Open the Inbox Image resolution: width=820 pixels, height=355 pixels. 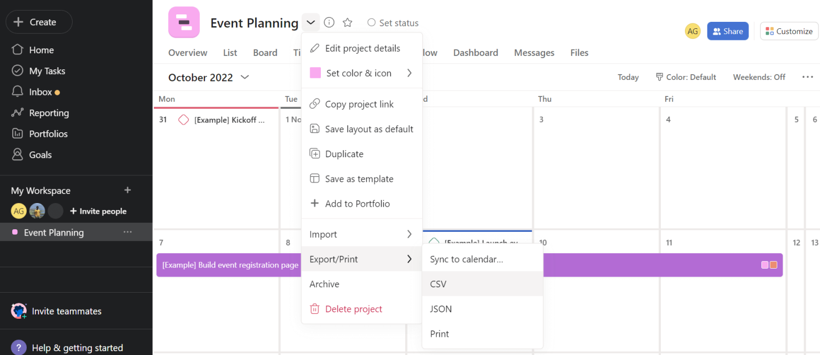point(37,92)
